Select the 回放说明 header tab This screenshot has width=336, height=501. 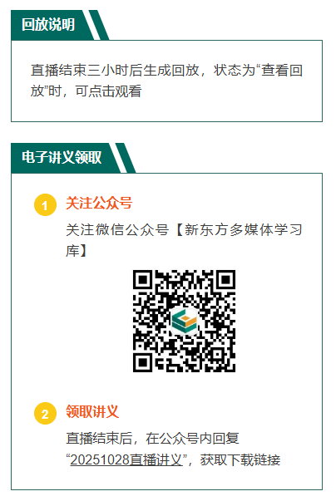(x=48, y=25)
